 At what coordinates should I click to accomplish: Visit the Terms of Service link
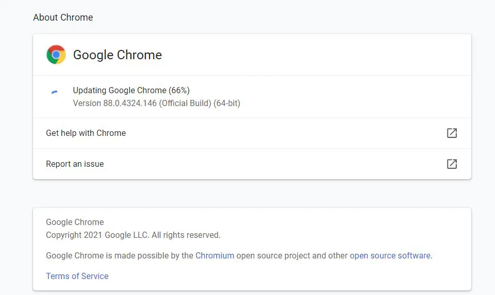point(77,276)
